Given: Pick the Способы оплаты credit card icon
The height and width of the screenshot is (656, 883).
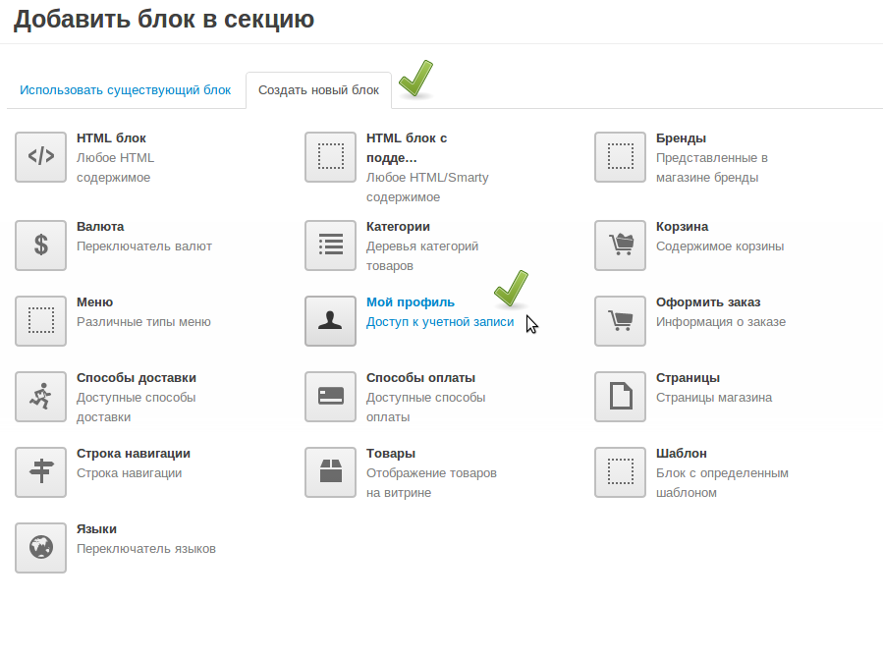Looking at the screenshot, I should tap(330, 396).
